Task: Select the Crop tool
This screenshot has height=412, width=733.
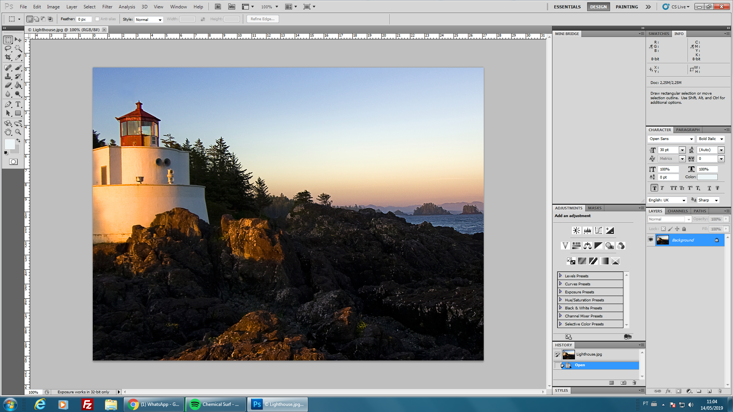Action: click(8, 58)
